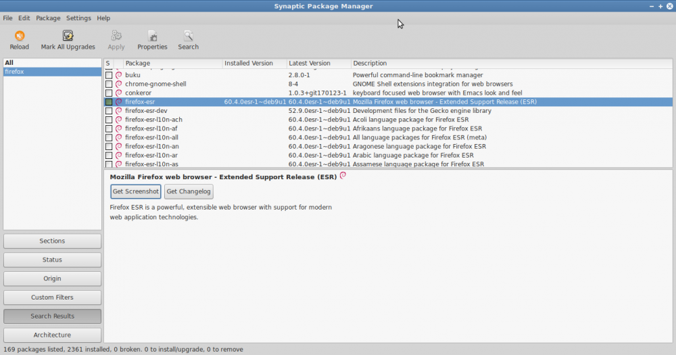676x355 pixels.
Task: Click the Get Changelog button
Action: coord(189,191)
